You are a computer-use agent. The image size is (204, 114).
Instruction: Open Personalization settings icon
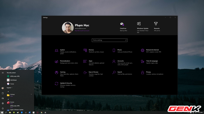pos(56,61)
